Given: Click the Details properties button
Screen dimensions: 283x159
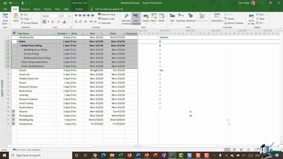Looking at the screenshot, I should click(x=229, y=19).
